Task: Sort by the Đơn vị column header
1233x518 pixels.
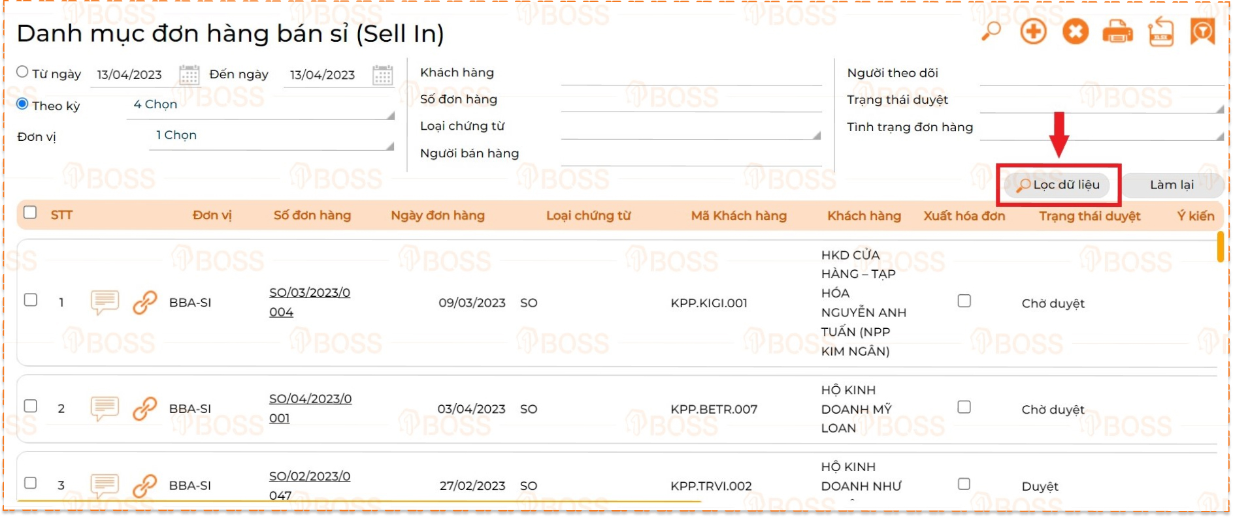Action: (x=212, y=215)
